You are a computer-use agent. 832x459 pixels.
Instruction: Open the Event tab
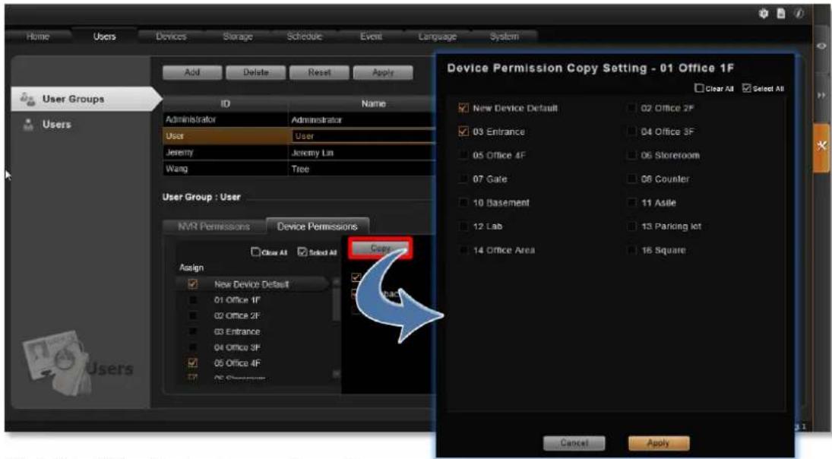point(371,36)
